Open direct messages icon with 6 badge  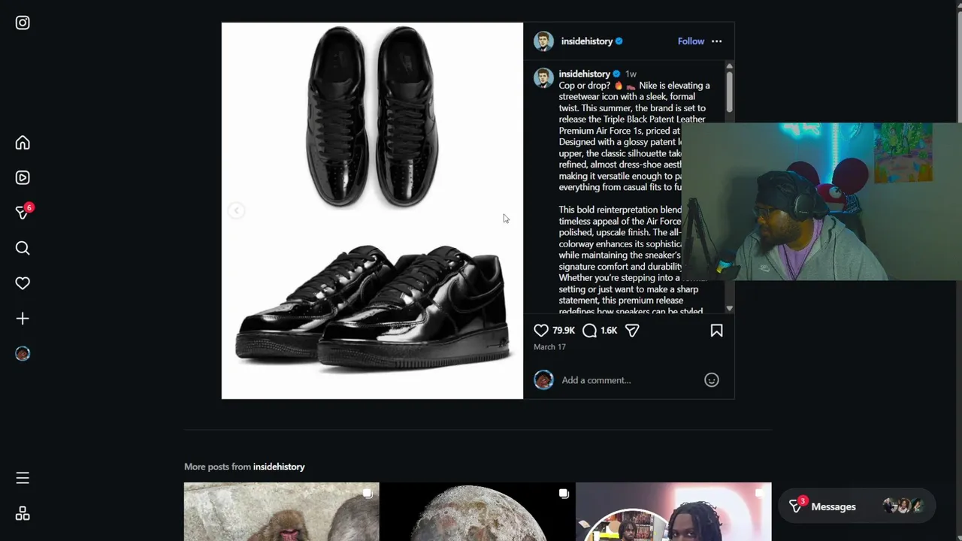pos(23,212)
